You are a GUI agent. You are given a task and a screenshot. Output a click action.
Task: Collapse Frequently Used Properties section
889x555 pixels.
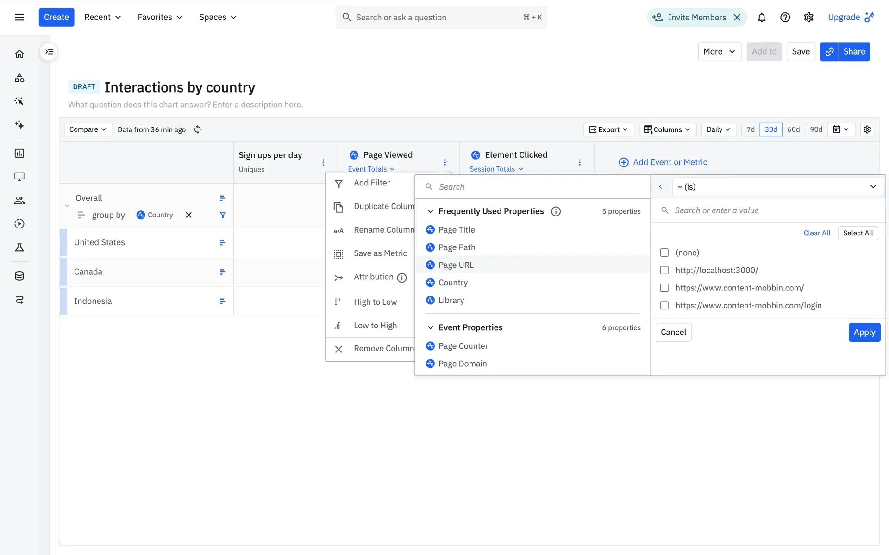tap(430, 211)
